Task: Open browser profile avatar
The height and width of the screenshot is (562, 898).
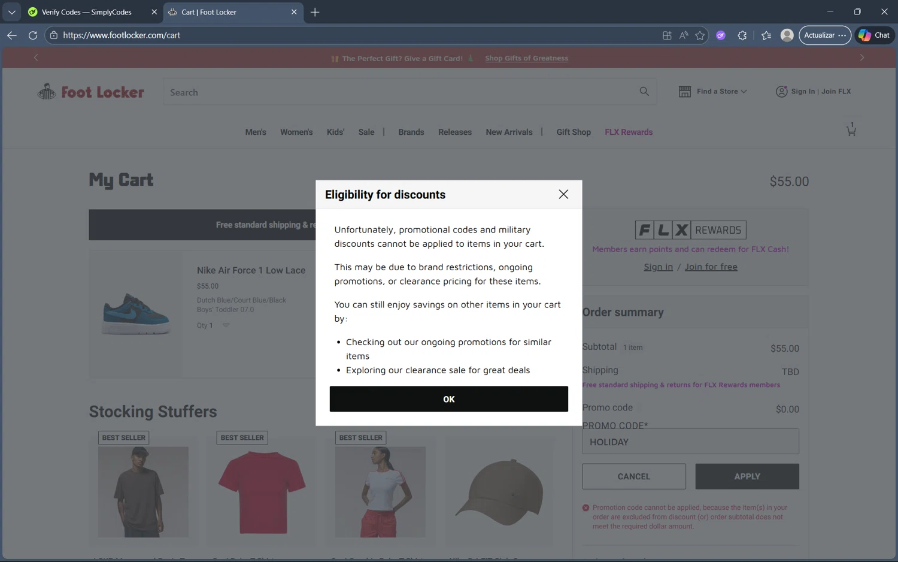Action: (787, 35)
